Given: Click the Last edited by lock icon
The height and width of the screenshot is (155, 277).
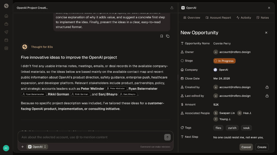Looking at the screenshot, I should (x=267, y=96).
